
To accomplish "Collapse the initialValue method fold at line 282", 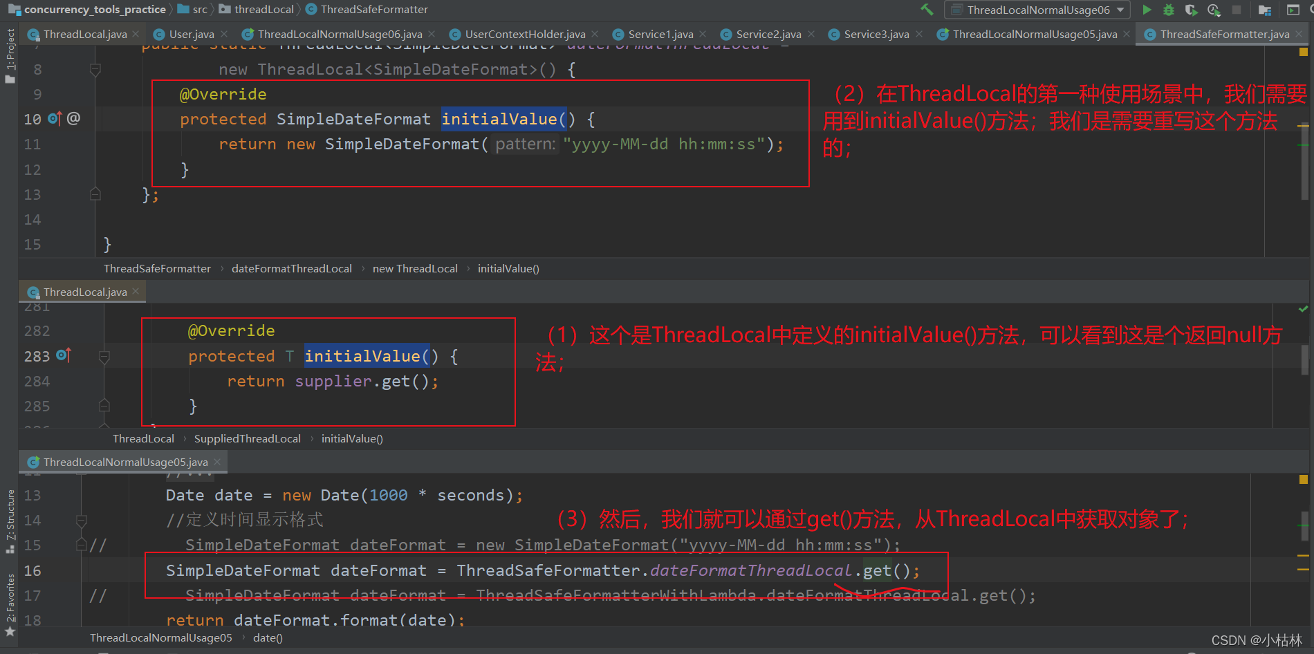I will point(104,356).
